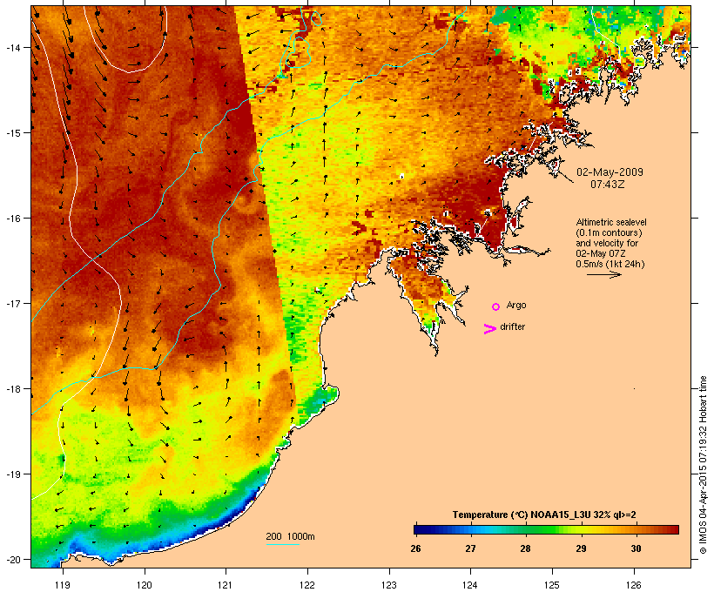Click the colorbar tick label 27
Image resolution: width=714 pixels, height=592 pixels.
pyautogui.click(x=470, y=548)
